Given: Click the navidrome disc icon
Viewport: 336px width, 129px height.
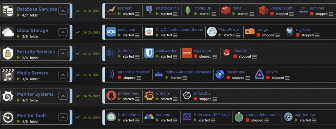Looking at the screenshot, I should click(x=220, y=74).
